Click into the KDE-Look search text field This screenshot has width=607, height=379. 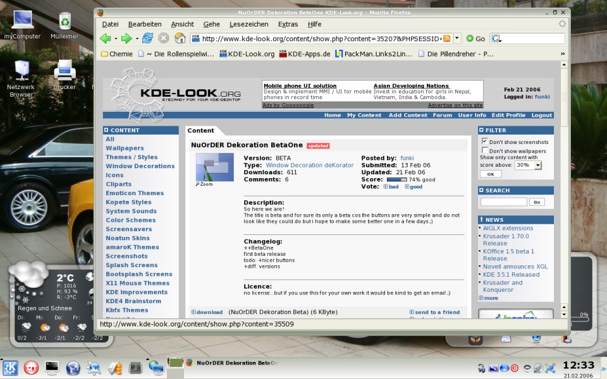(x=504, y=202)
